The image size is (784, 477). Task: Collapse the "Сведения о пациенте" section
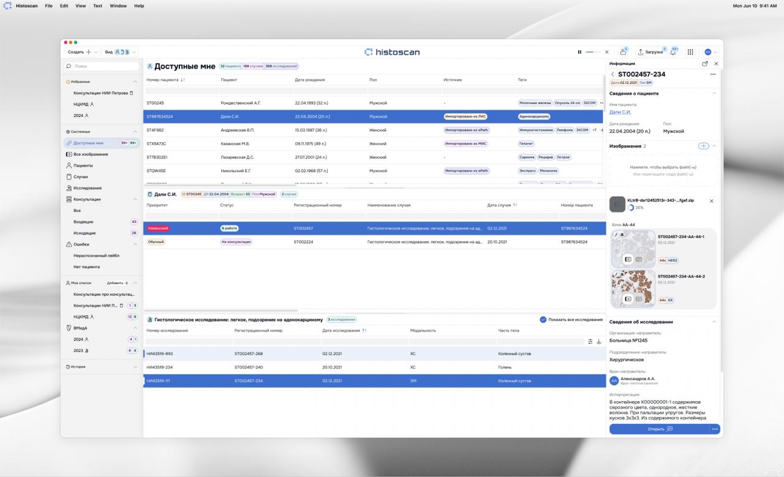click(714, 94)
